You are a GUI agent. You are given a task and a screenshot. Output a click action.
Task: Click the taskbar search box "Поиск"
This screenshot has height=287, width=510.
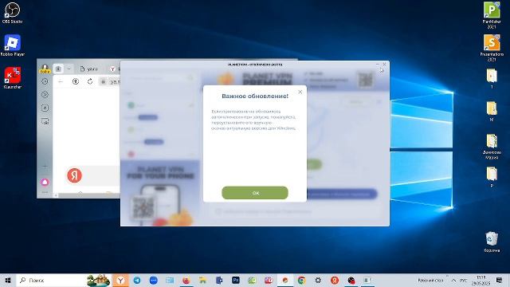[x=64, y=280]
